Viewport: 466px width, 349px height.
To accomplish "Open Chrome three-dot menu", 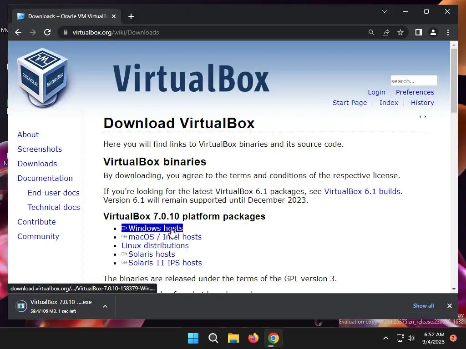I will pyautogui.click(x=448, y=32).
